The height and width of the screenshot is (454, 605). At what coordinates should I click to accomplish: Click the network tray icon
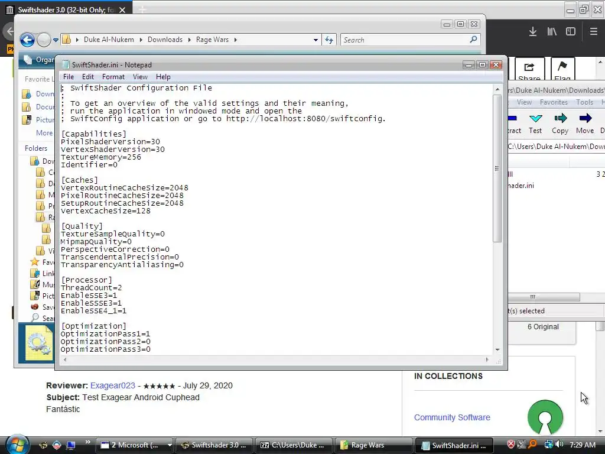[548, 445]
